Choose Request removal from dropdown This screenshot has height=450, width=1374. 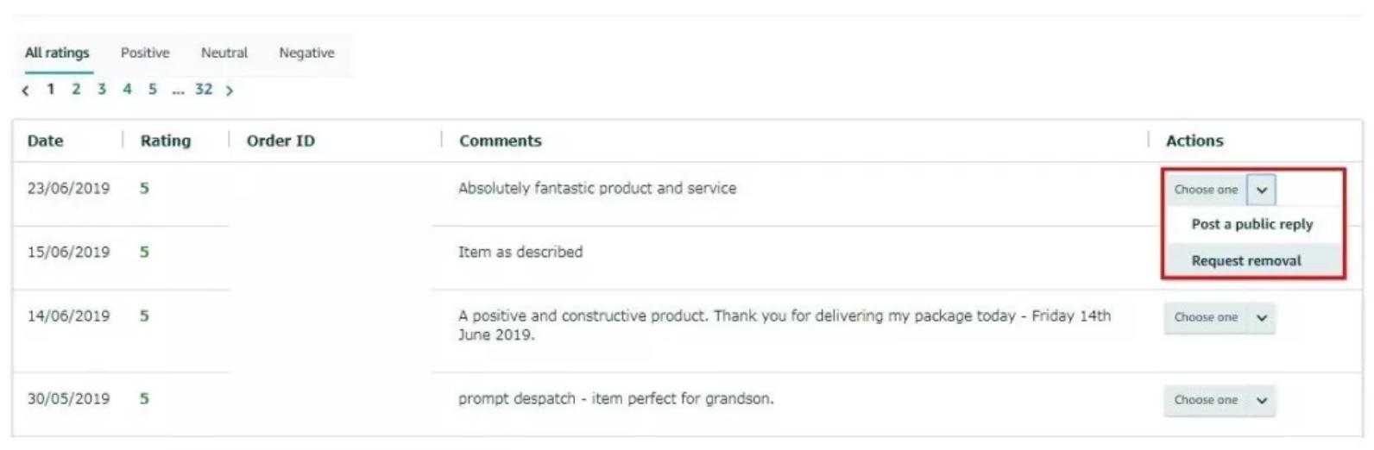point(1246,261)
